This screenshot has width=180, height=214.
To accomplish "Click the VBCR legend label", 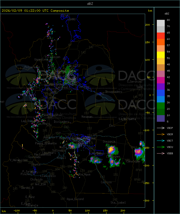I will click(170, 134).
